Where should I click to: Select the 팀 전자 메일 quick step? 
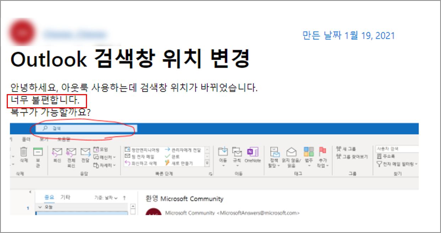click(140, 157)
